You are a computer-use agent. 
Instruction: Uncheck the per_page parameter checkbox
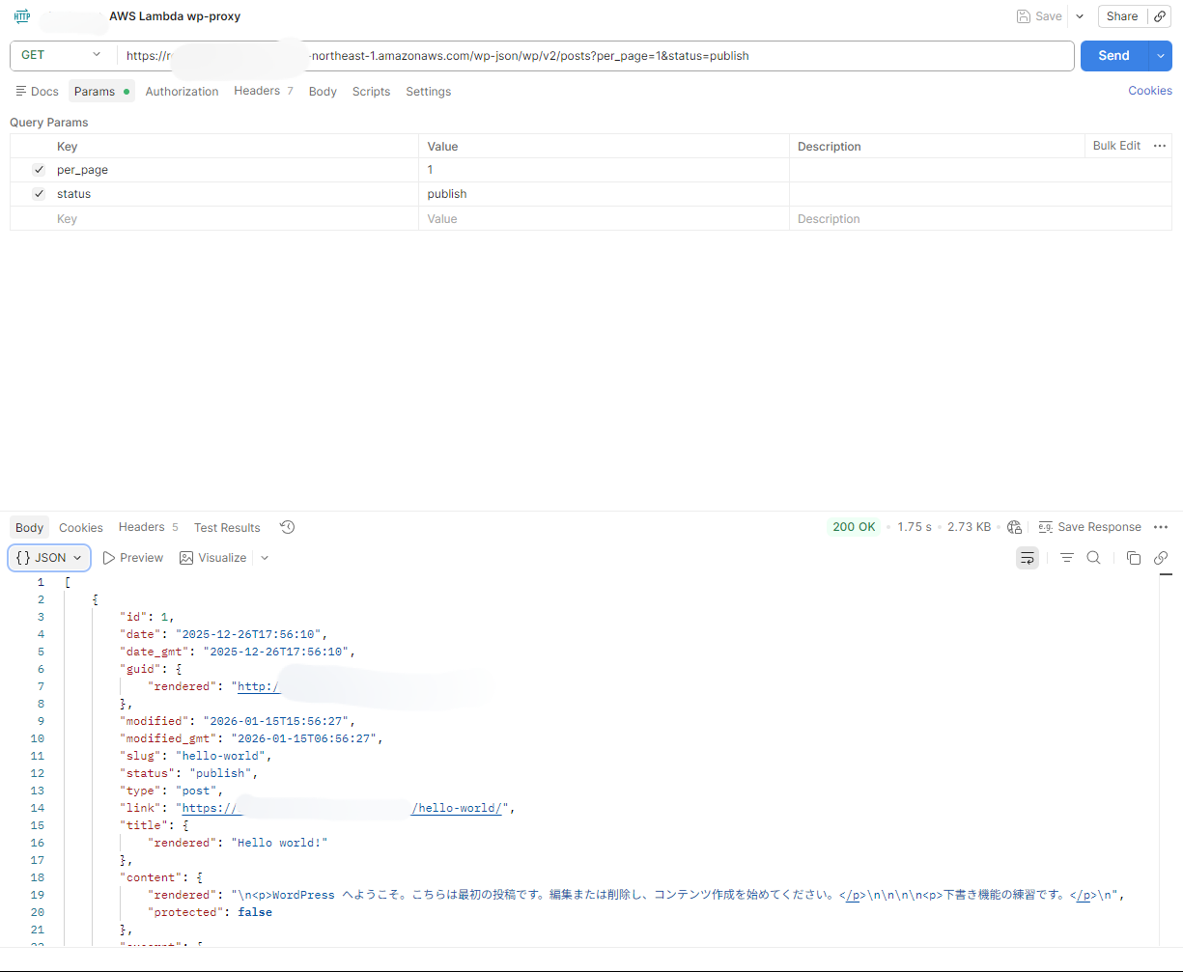[x=39, y=170]
